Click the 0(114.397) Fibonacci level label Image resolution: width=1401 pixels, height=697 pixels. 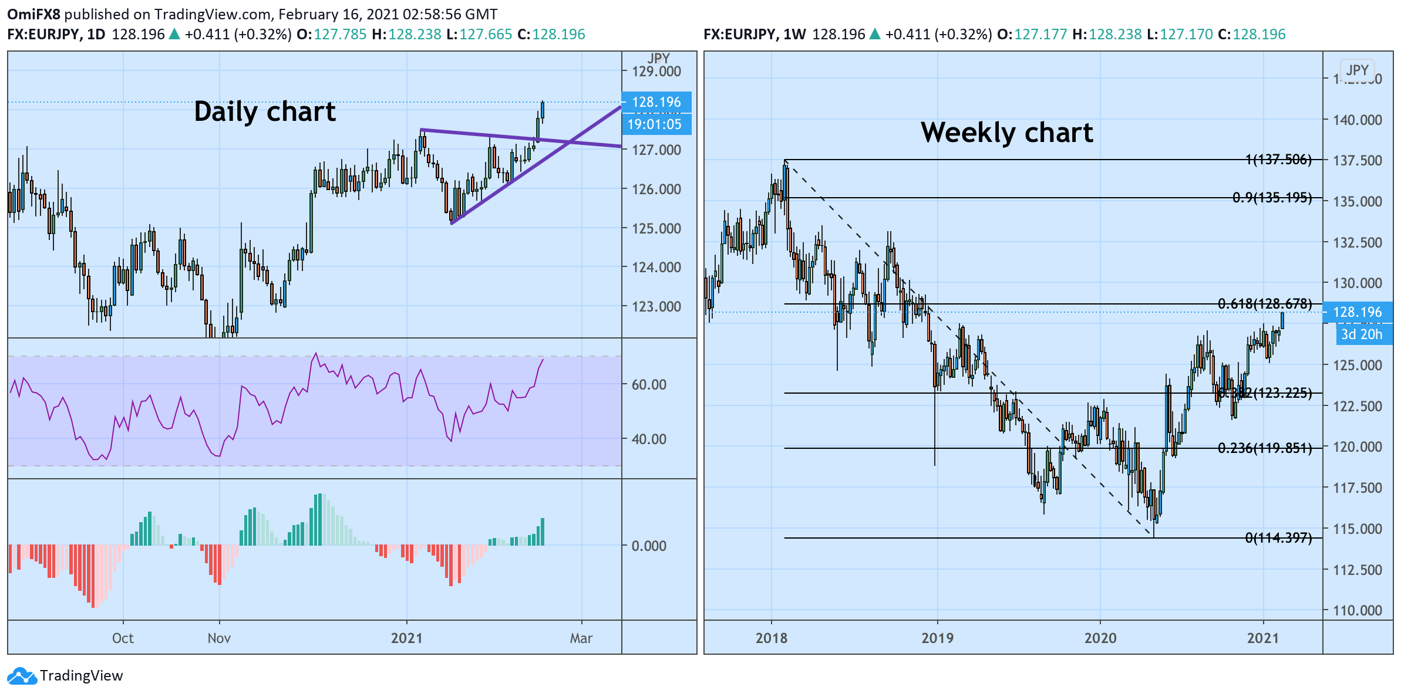[x=1278, y=537]
